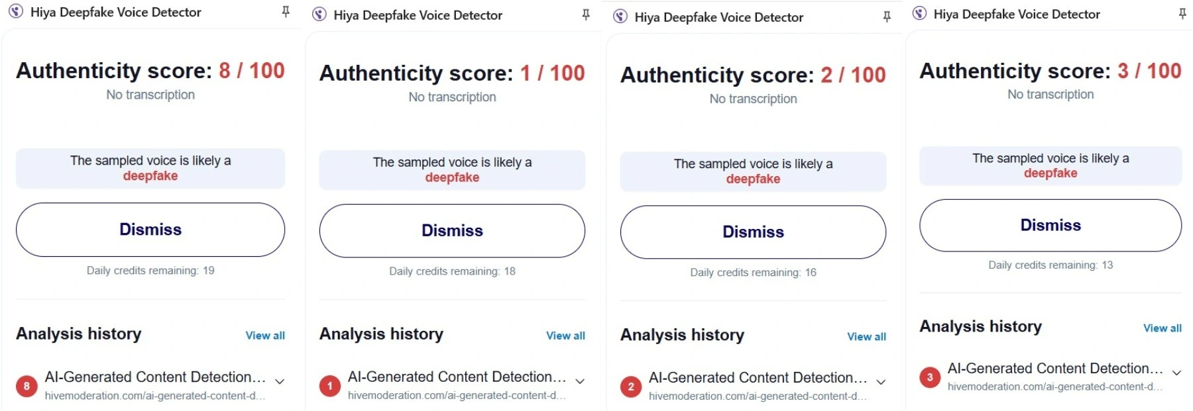The height and width of the screenshot is (411, 1193).
Task: Expand history entry beside the score 8 badge
Action: [x=280, y=381]
